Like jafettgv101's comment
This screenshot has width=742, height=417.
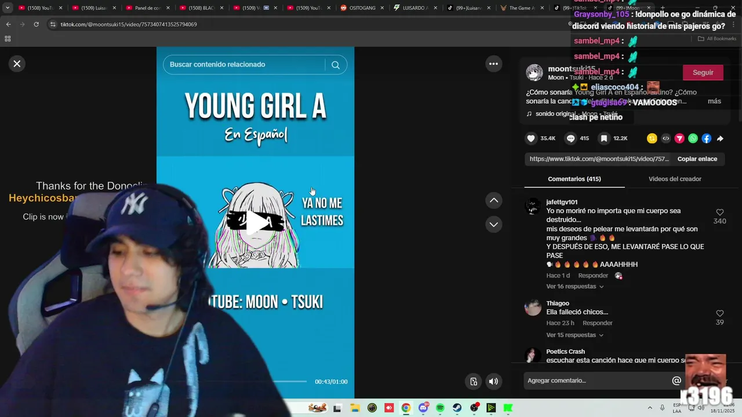point(719,213)
